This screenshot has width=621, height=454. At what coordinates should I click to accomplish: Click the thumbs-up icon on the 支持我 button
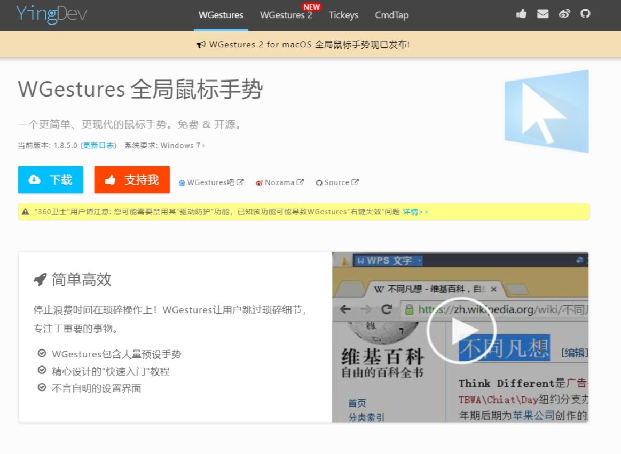point(110,180)
